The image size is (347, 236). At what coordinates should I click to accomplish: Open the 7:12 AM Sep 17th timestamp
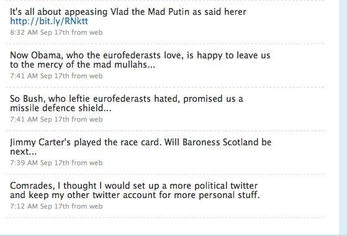coord(40,206)
